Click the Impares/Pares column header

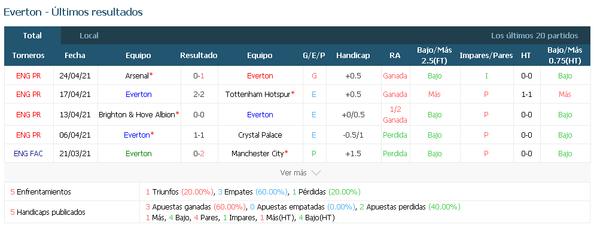(486, 56)
